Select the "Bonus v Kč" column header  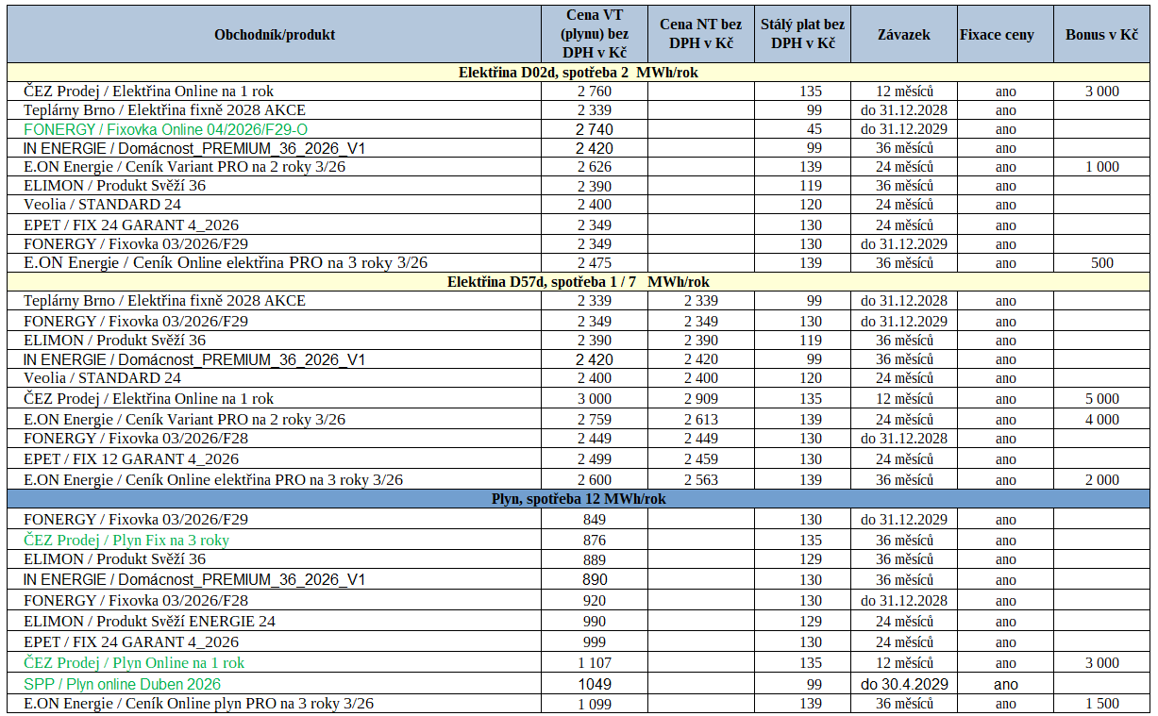click(1101, 35)
